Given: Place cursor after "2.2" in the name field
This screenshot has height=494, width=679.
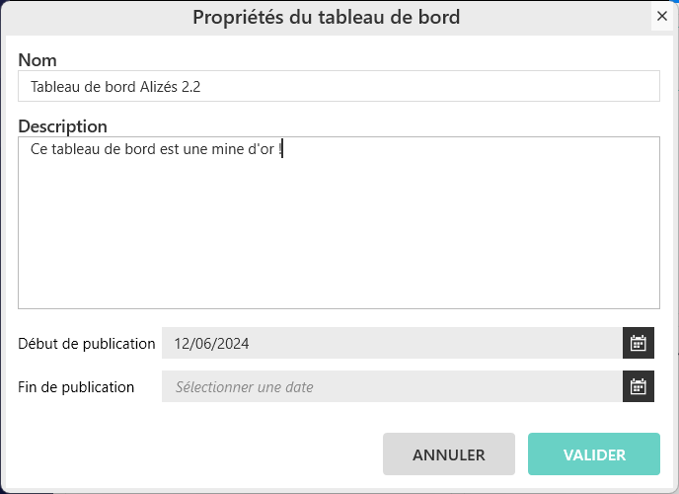Looking at the screenshot, I should click(202, 86).
